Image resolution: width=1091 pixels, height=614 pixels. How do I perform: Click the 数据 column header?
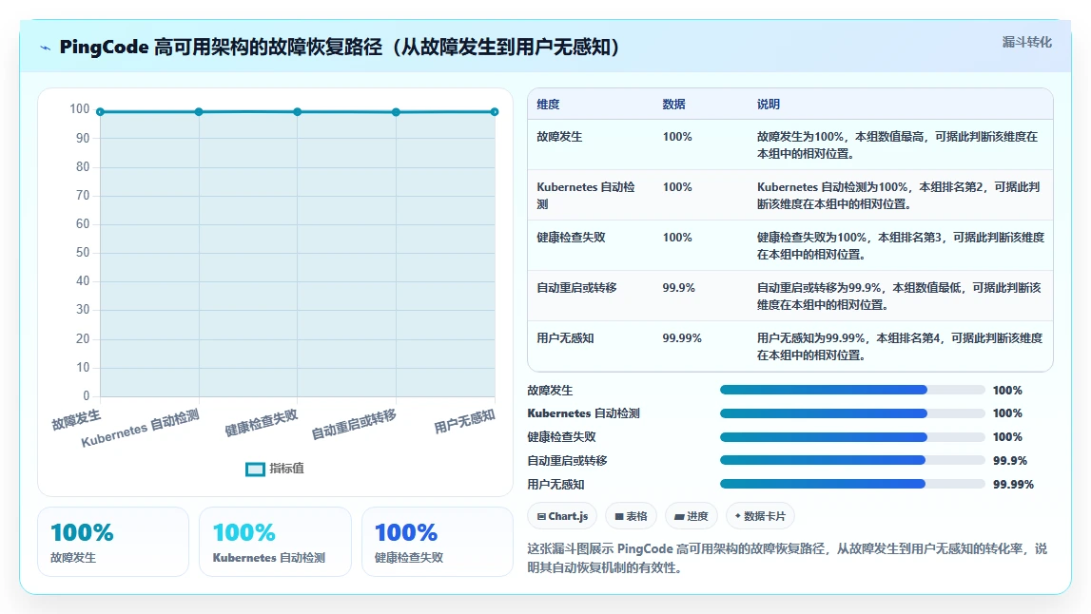(673, 105)
